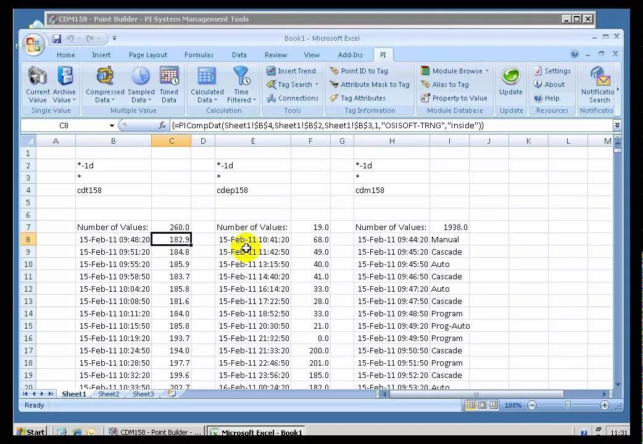Click the Calculated Data icon

click(207, 76)
